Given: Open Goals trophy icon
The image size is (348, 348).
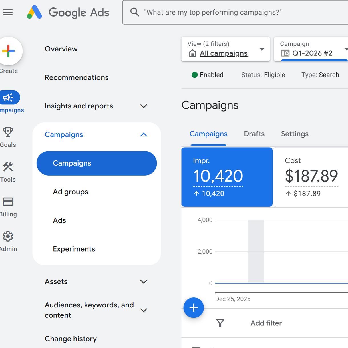Looking at the screenshot, I should point(8,132).
